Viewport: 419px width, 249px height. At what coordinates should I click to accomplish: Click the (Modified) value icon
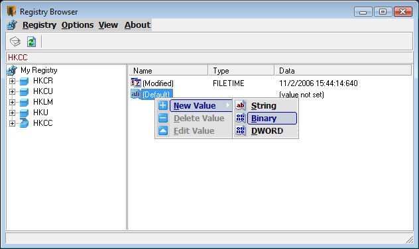pyautogui.click(x=136, y=83)
